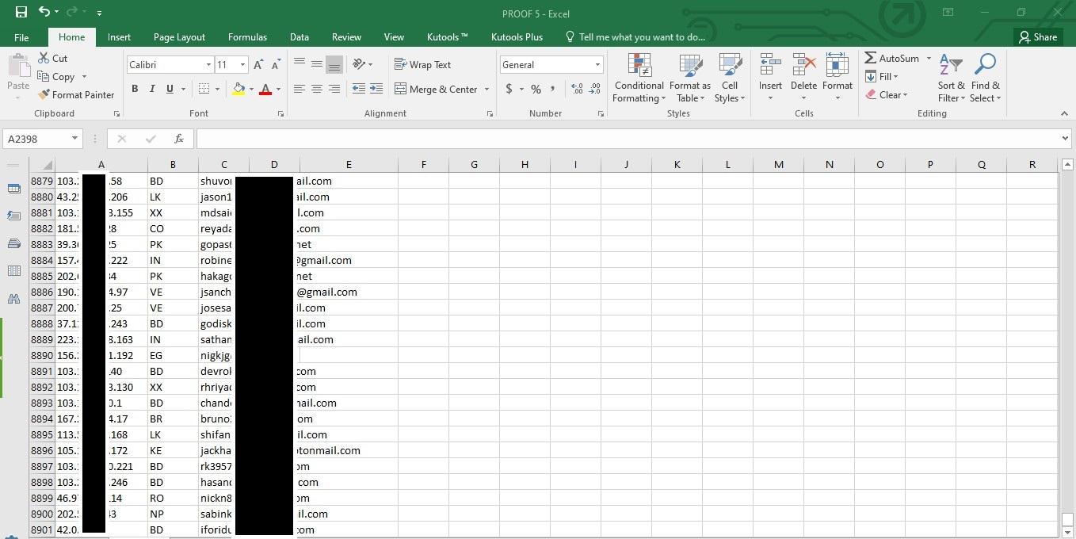Toggle underline formatting
The width and height of the screenshot is (1076, 539).
coord(168,89)
